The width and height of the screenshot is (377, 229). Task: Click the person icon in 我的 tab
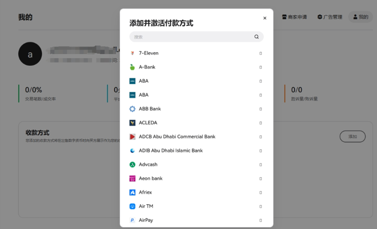[x=355, y=17]
